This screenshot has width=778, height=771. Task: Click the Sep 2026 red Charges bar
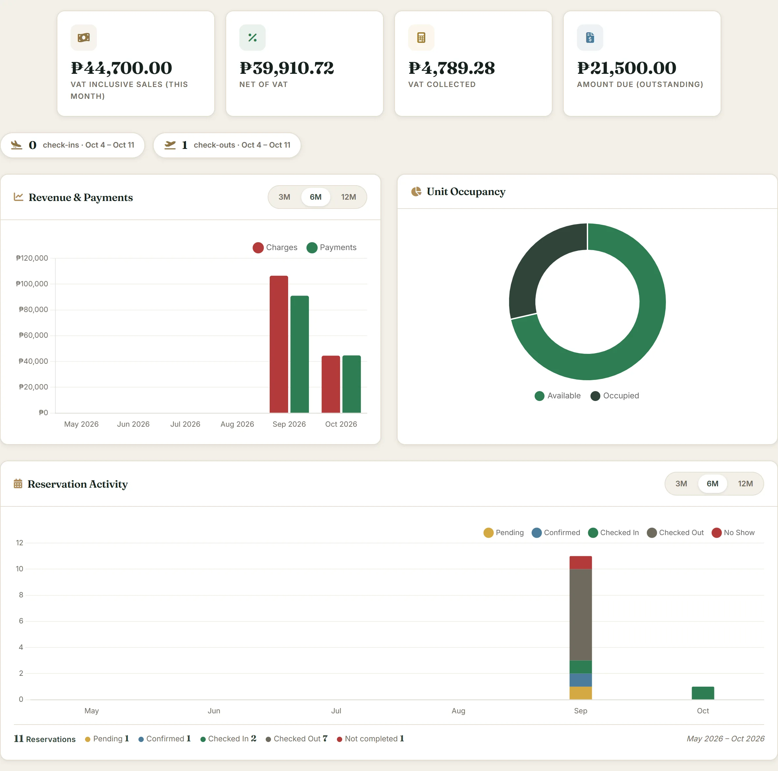tap(279, 344)
